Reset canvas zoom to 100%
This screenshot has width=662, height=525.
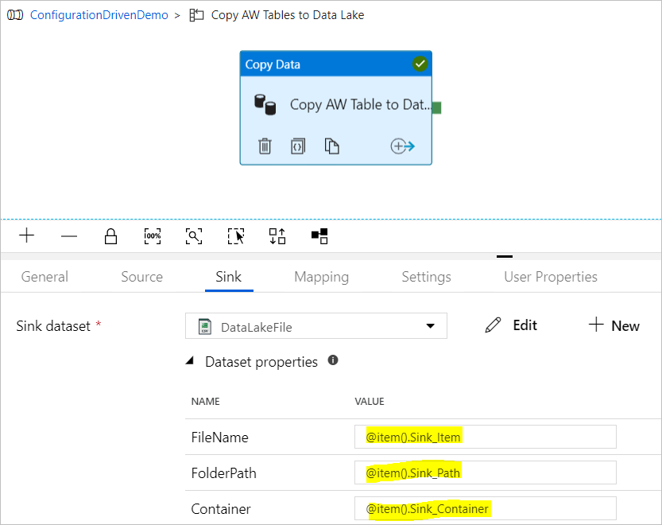153,235
